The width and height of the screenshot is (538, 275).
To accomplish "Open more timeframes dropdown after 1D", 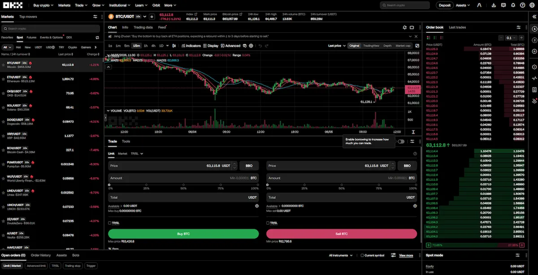I will (167, 46).
